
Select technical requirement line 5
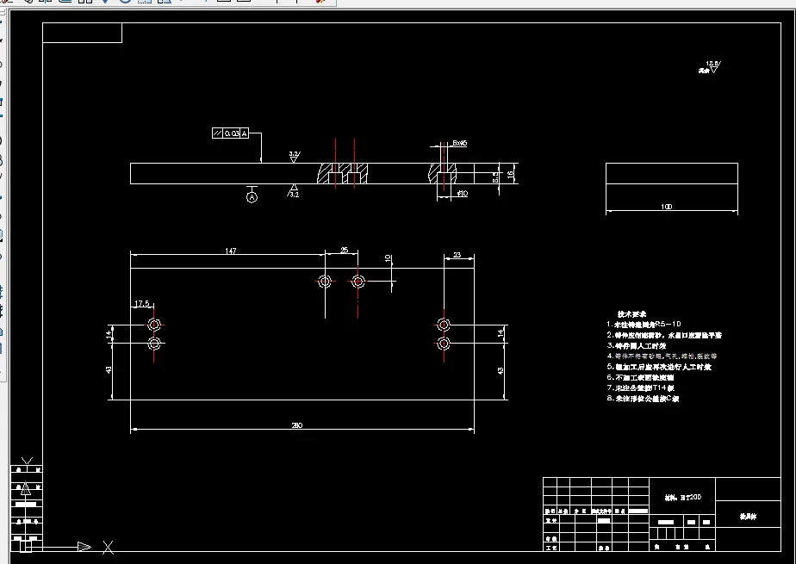pos(659,367)
